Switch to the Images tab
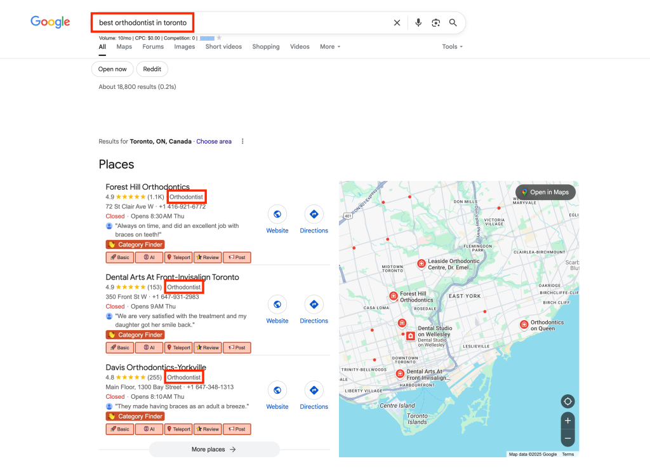 click(x=185, y=47)
